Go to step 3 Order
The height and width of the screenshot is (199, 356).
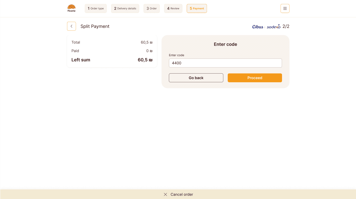point(152,8)
